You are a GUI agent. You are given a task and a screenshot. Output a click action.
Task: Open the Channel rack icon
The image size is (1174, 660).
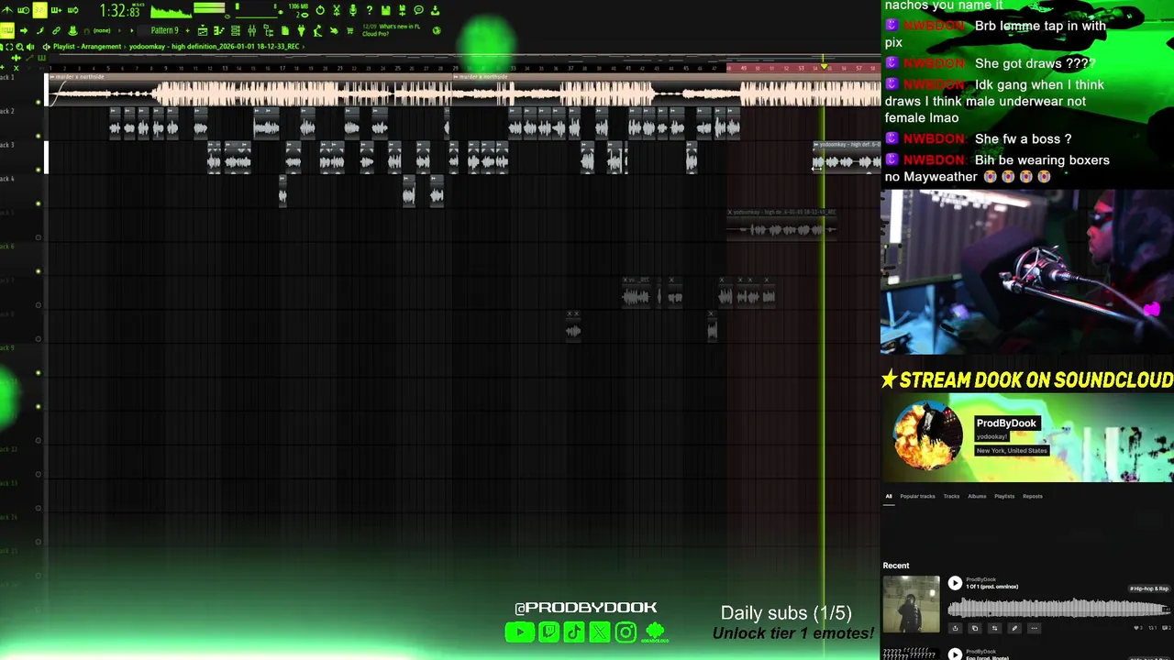236,30
